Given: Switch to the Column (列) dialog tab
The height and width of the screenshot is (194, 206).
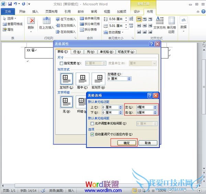Looking at the screenshot, I should pos(91,52).
